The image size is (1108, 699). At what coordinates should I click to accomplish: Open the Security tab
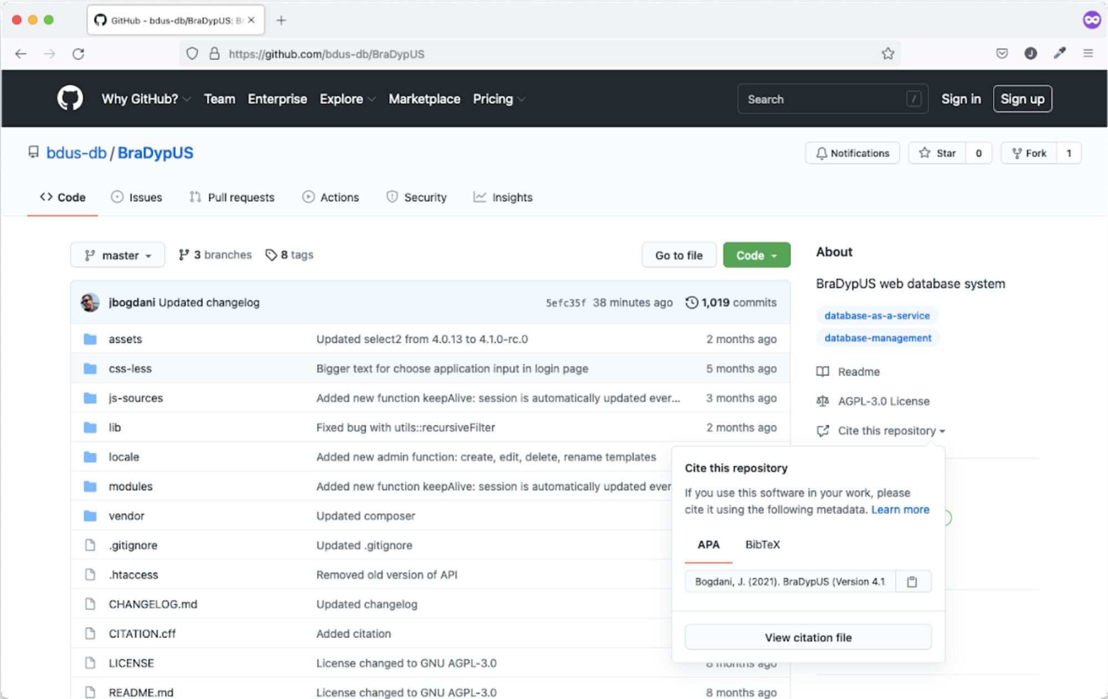click(425, 197)
